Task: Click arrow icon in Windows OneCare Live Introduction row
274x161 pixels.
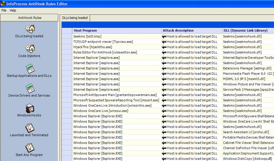Action: coord(164,106)
